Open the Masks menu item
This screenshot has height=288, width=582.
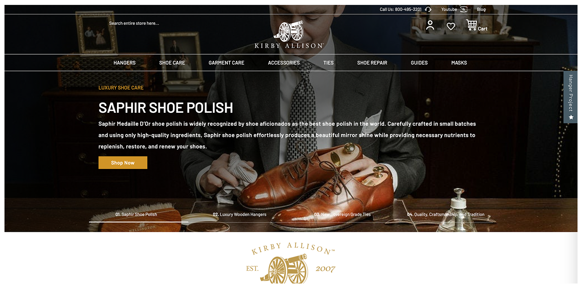[x=459, y=63]
